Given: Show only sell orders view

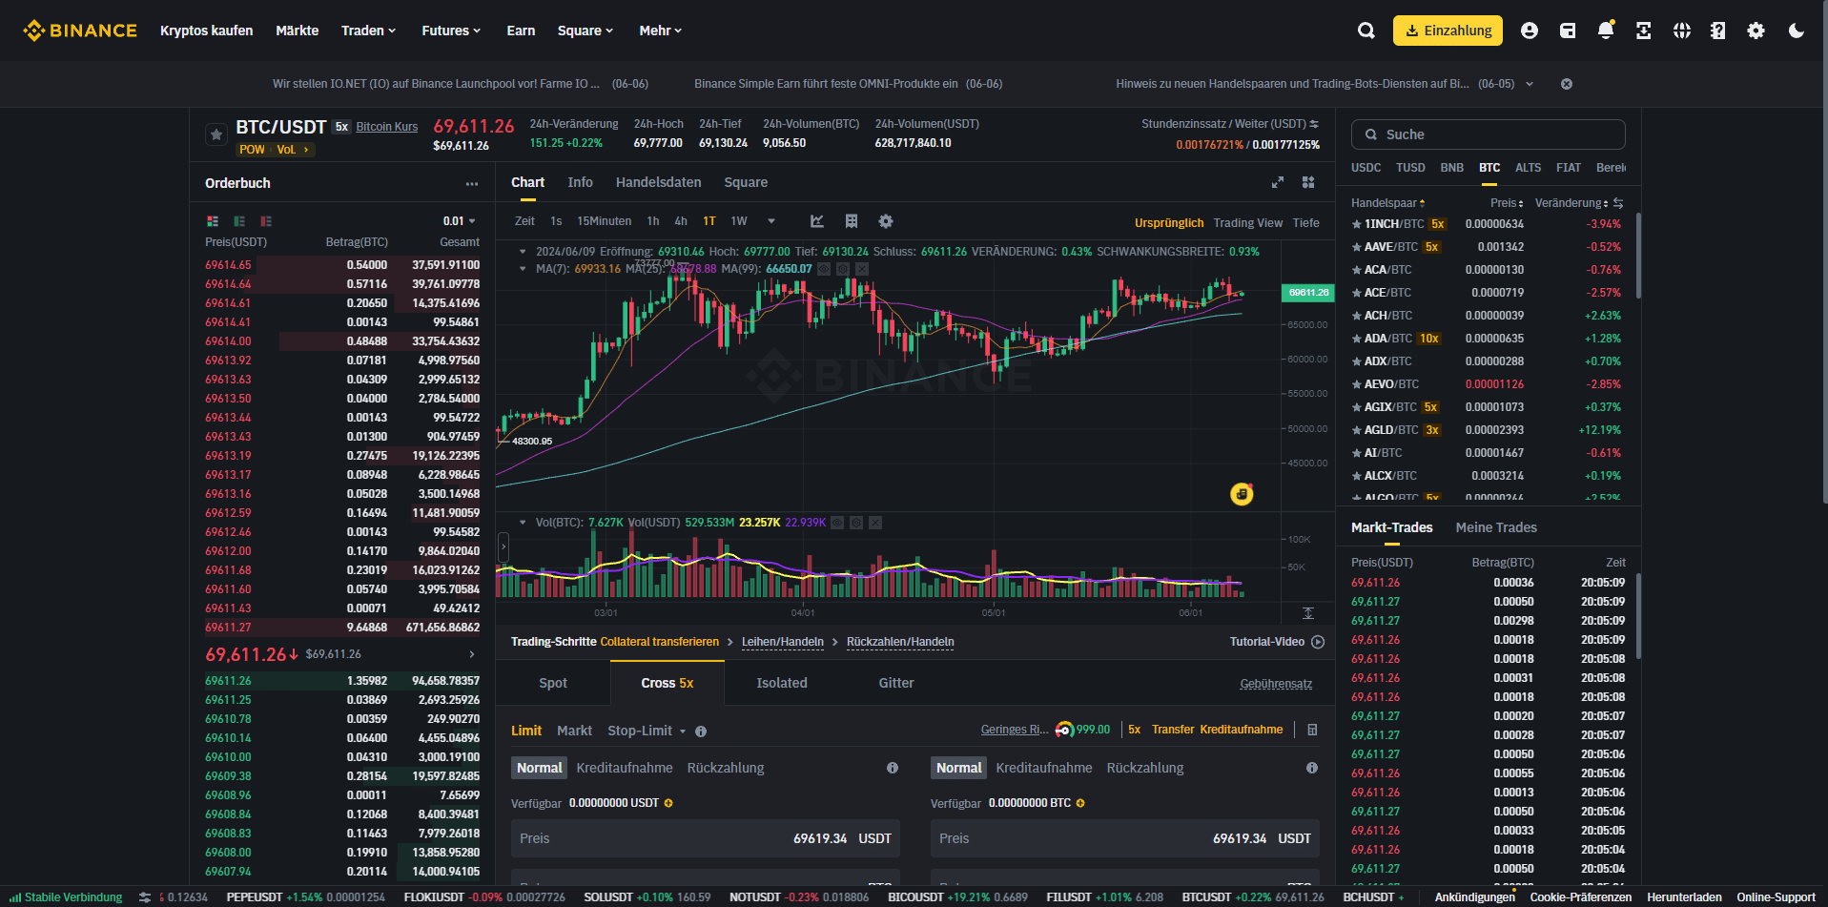Looking at the screenshot, I should coord(266,221).
